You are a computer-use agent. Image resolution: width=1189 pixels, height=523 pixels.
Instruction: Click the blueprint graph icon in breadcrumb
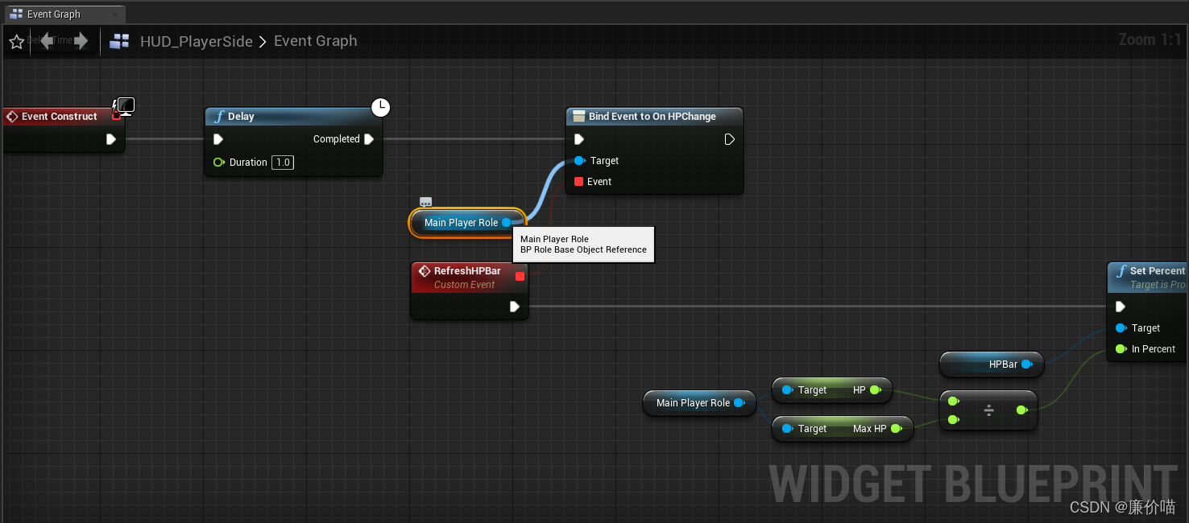pos(119,41)
